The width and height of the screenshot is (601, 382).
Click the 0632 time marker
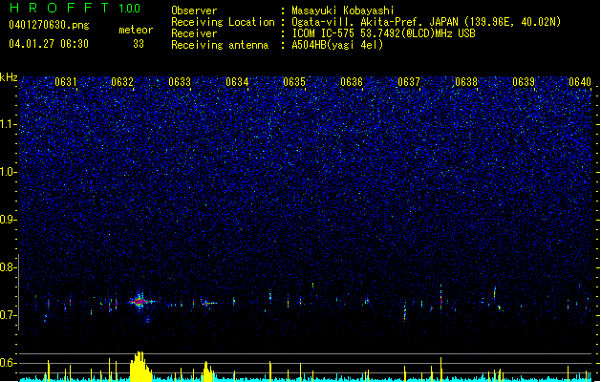tap(122, 82)
